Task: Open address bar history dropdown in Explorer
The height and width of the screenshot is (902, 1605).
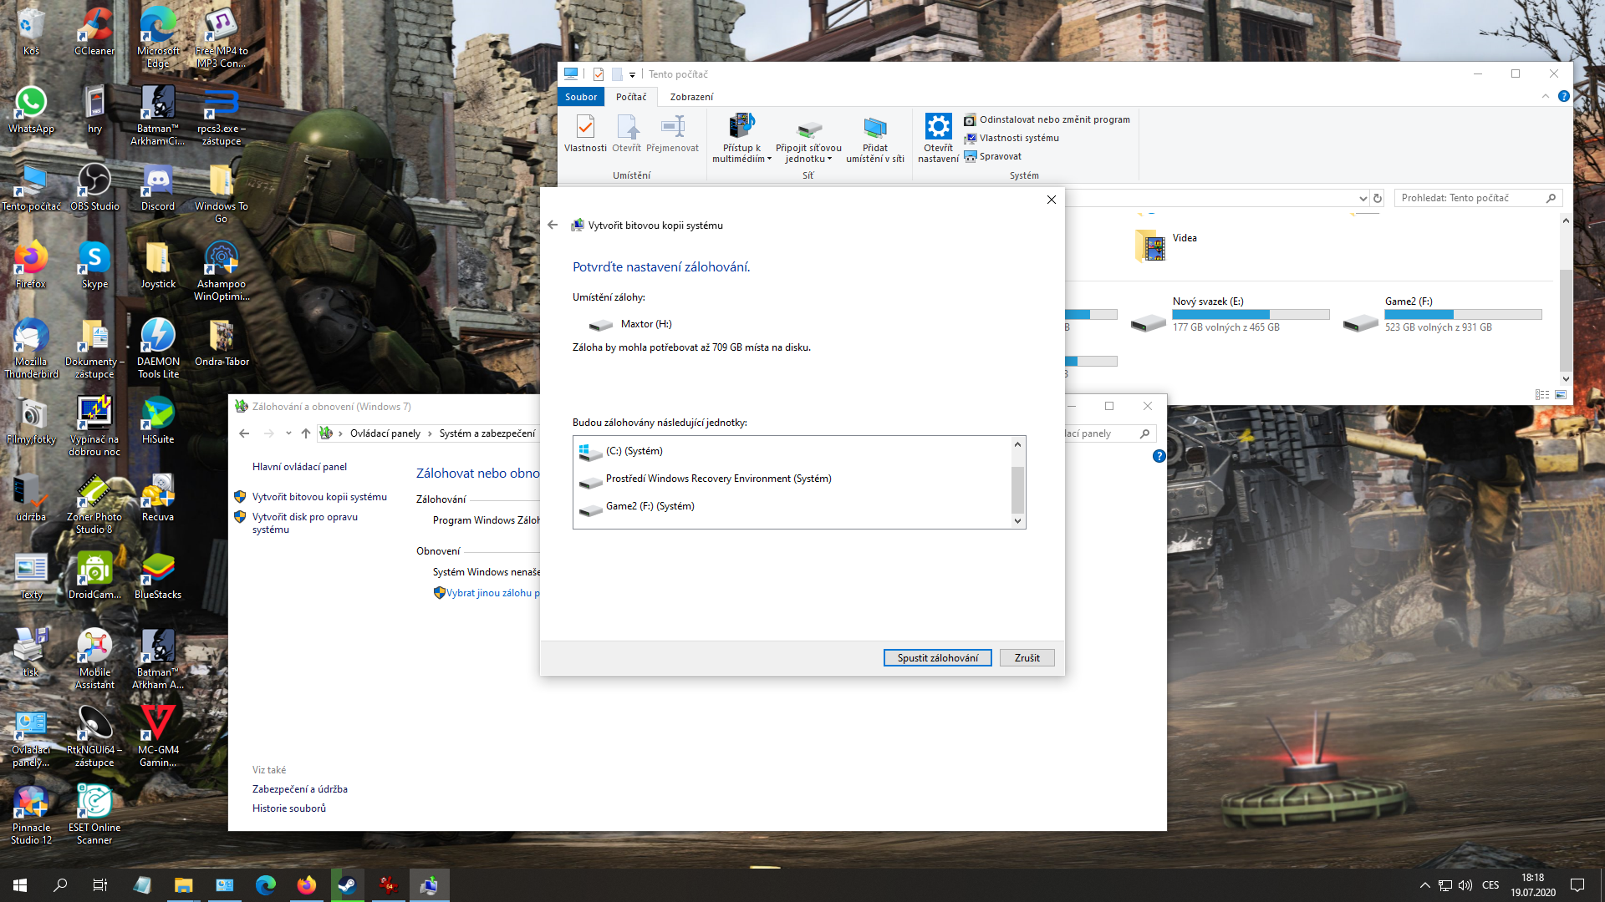Action: pos(1363,199)
